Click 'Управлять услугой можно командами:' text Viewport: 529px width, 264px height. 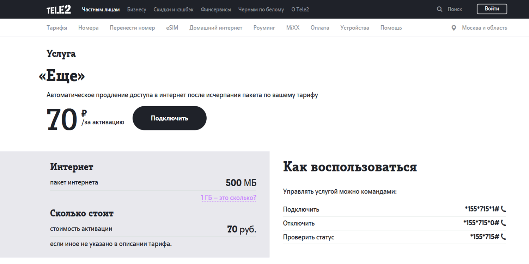(340, 192)
